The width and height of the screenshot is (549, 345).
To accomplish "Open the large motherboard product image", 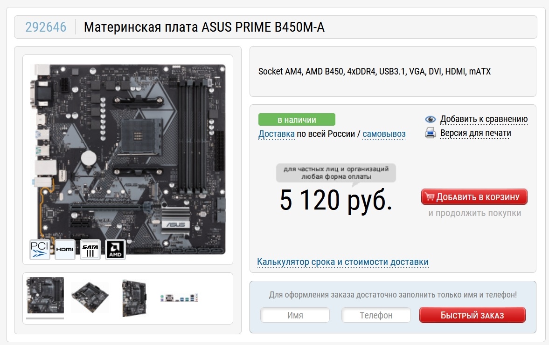I will [x=128, y=159].
